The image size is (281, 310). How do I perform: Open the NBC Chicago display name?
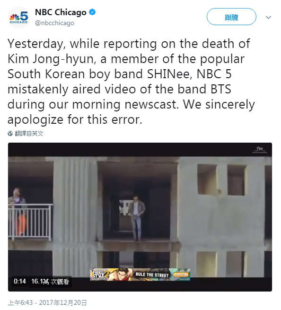[61, 12]
